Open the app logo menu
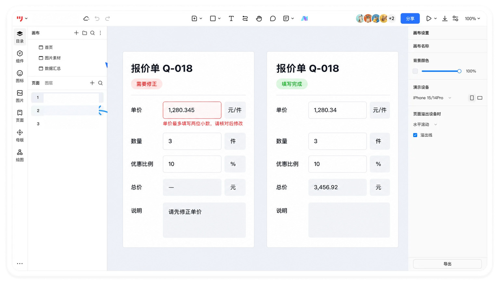Screen dimensions: 499x284 (x=20, y=18)
